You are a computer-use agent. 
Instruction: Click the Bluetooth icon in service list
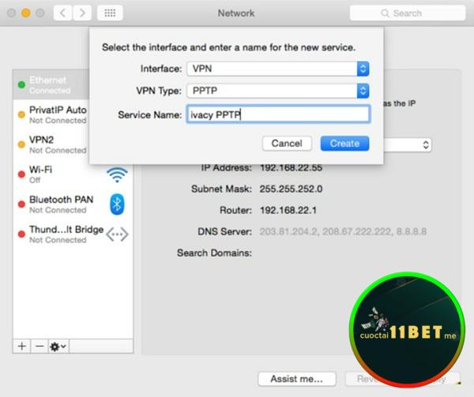pos(117,204)
